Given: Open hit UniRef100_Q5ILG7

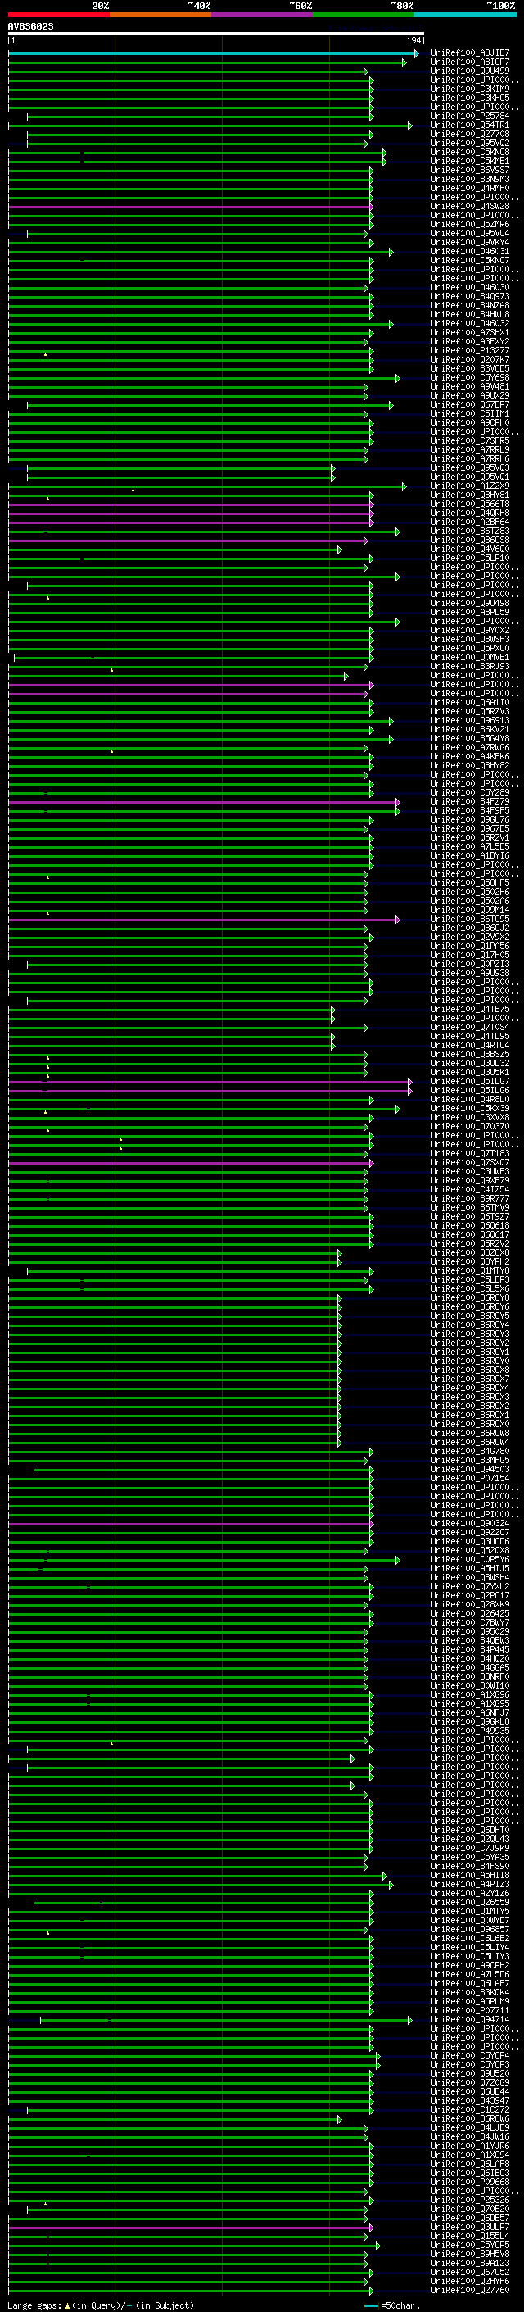Looking at the screenshot, I should click(x=470, y=1082).
